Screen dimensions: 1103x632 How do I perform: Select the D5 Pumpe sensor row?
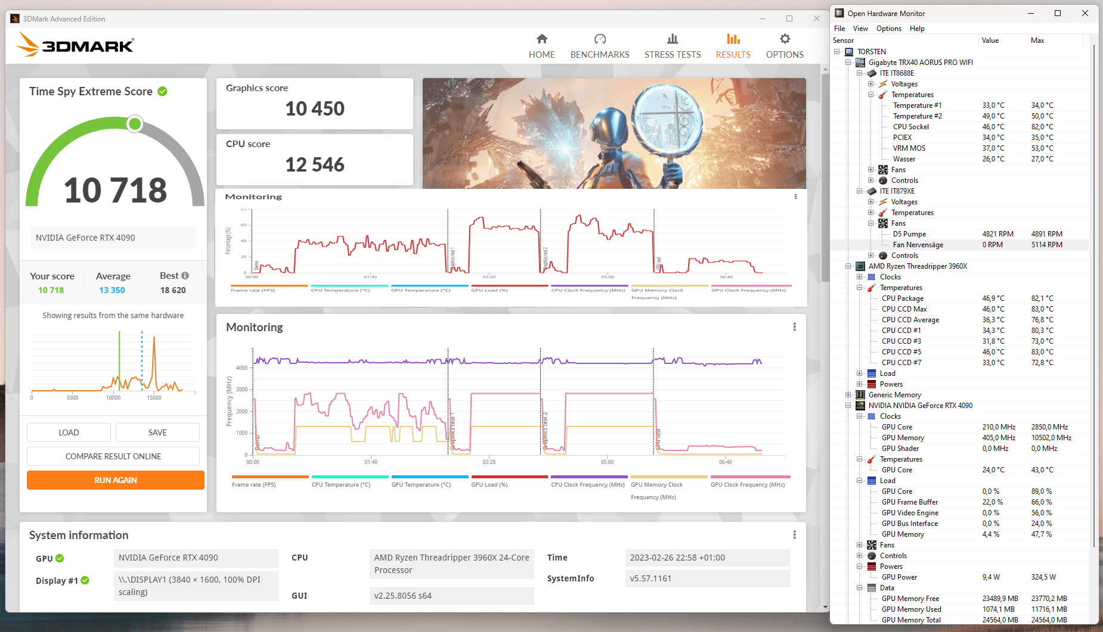tap(959, 234)
